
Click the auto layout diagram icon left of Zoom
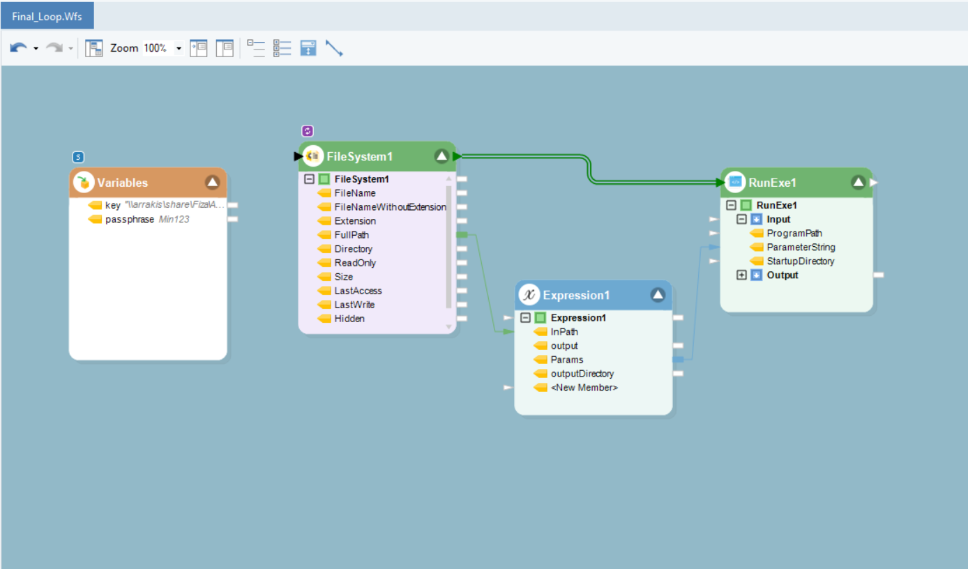[94, 48]
